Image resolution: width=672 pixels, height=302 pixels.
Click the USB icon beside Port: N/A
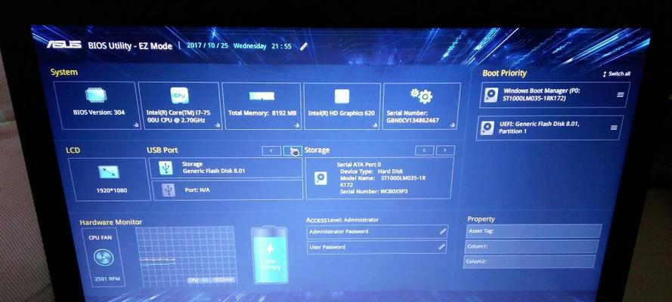click(169, 190)
